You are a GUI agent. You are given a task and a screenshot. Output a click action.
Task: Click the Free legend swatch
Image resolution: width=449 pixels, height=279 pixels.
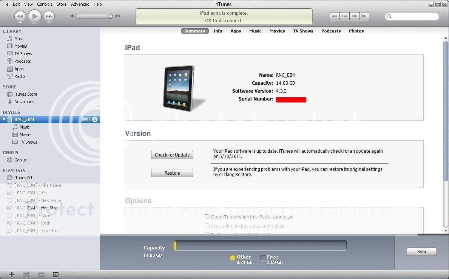pos(262,257)
